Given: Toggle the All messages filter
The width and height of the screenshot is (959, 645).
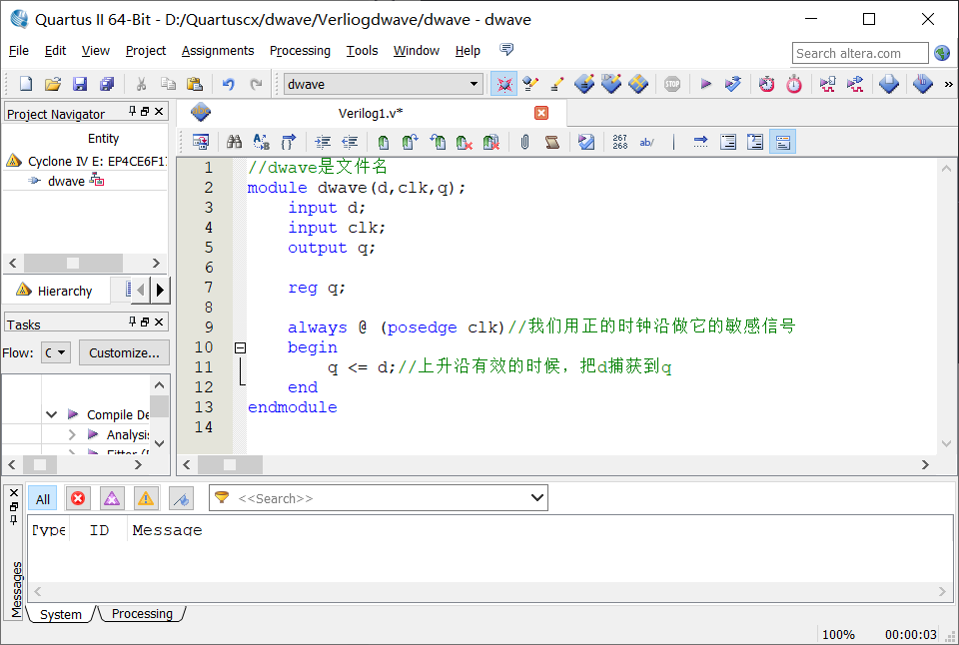Looking at the screenshot, I should (43, 499).
